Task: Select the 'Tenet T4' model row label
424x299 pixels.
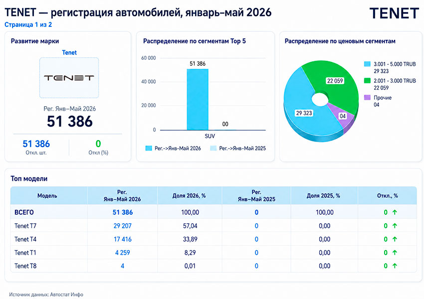Action: click(25, 239)
